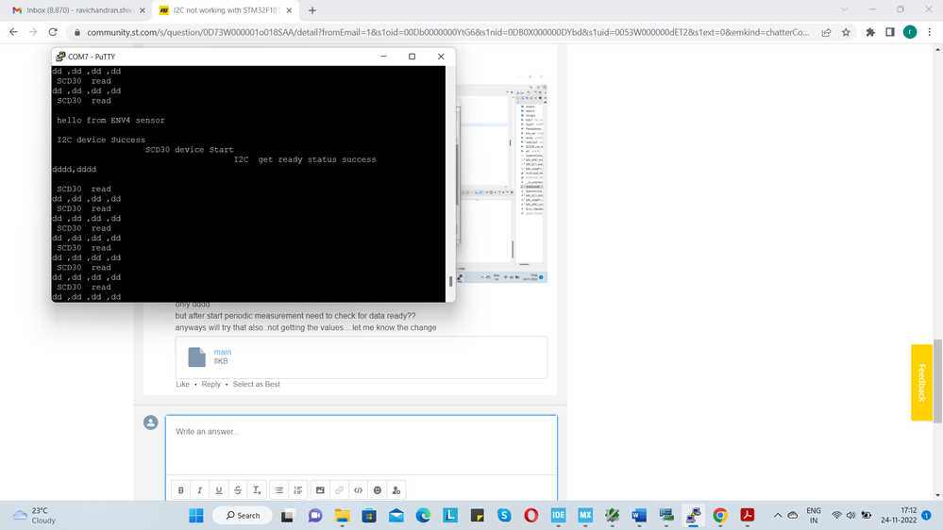Insert a code snippet block

tap(359, 490)
